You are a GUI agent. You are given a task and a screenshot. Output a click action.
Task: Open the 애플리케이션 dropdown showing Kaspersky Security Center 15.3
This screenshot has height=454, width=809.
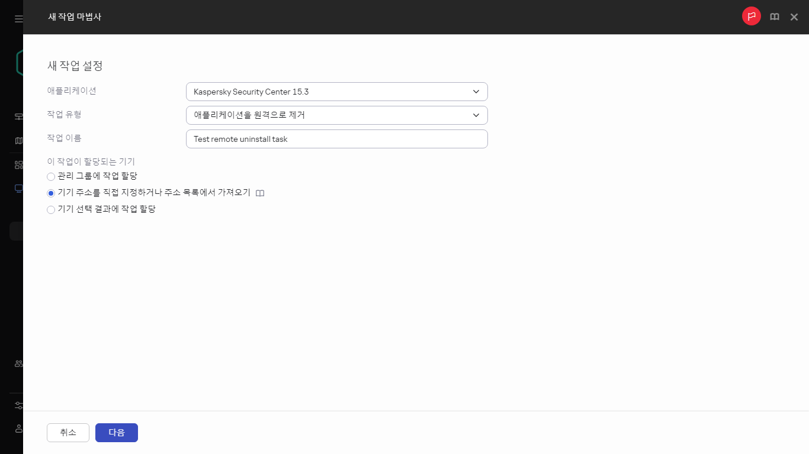click(x=336, y=92)
